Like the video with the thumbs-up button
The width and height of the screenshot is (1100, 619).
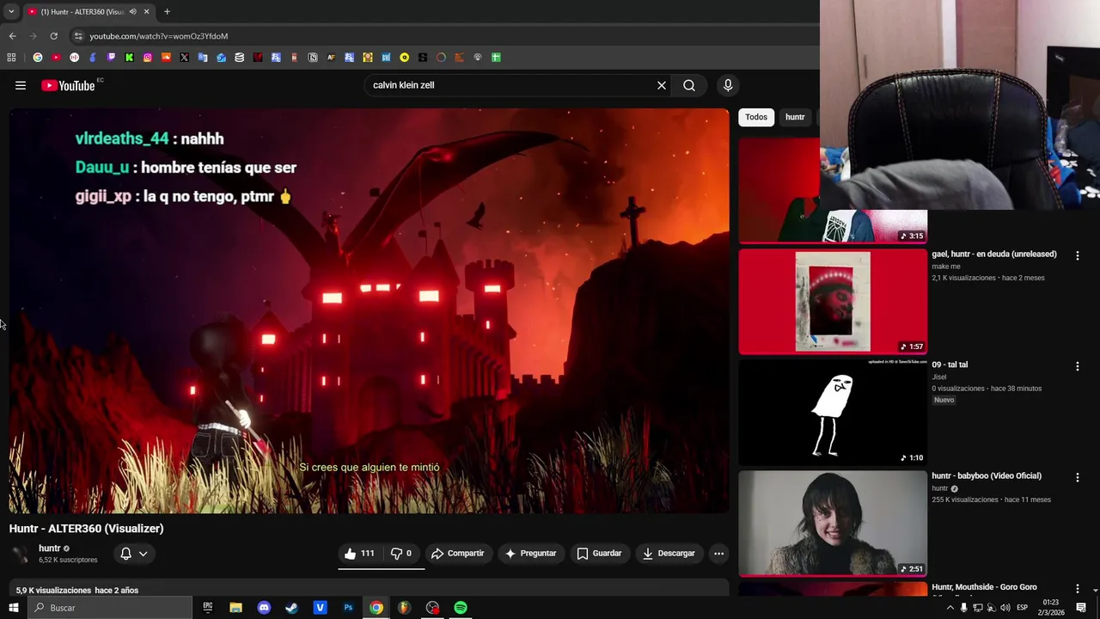click(360, 554)
